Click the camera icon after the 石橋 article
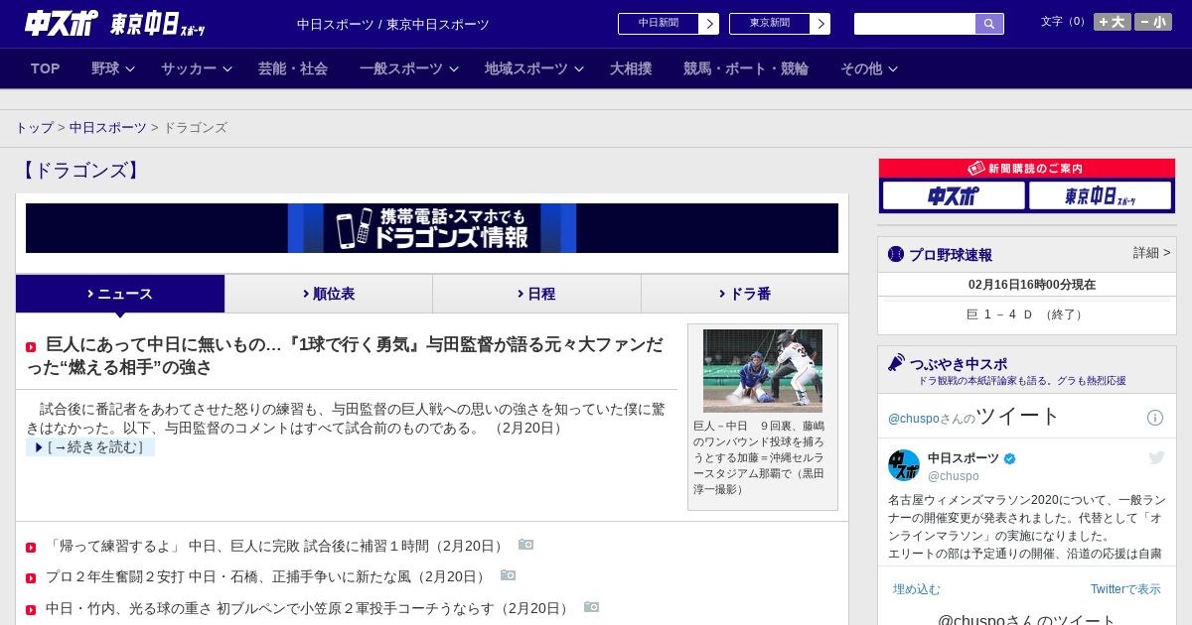The image size is (1192, 625). (509, 575)
